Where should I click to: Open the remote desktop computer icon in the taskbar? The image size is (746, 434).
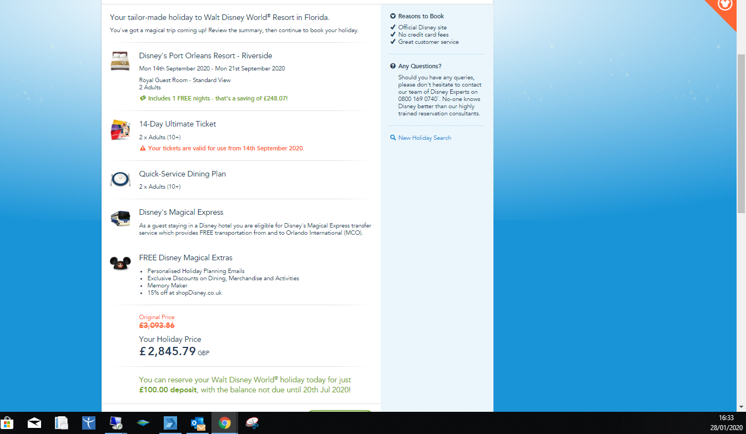[x=116, y=423]
